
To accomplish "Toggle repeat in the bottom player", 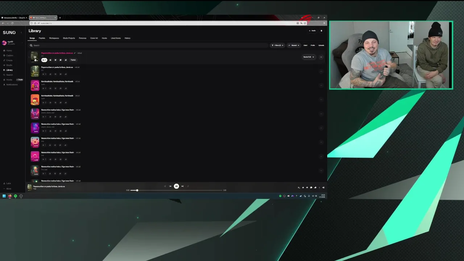I will (188, 186).
